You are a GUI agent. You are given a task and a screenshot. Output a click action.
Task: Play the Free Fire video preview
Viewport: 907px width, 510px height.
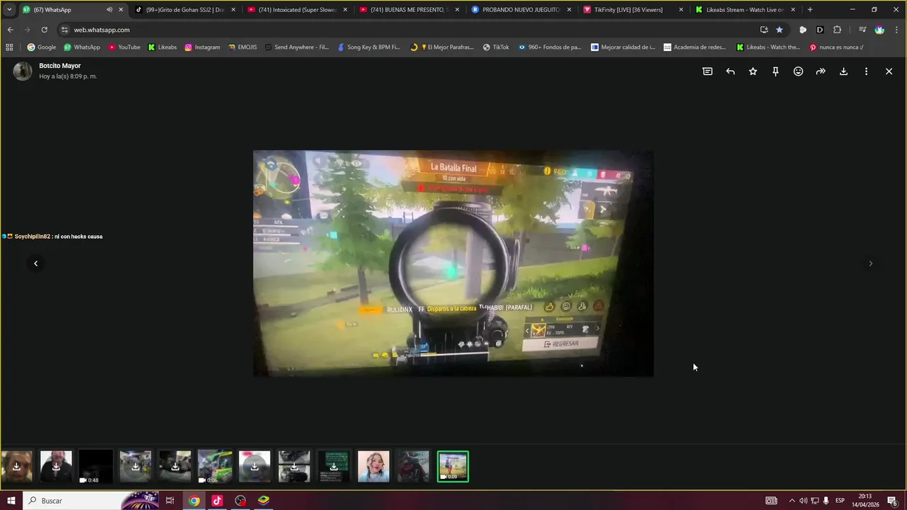pyautogui.click(x=453, y=263)
